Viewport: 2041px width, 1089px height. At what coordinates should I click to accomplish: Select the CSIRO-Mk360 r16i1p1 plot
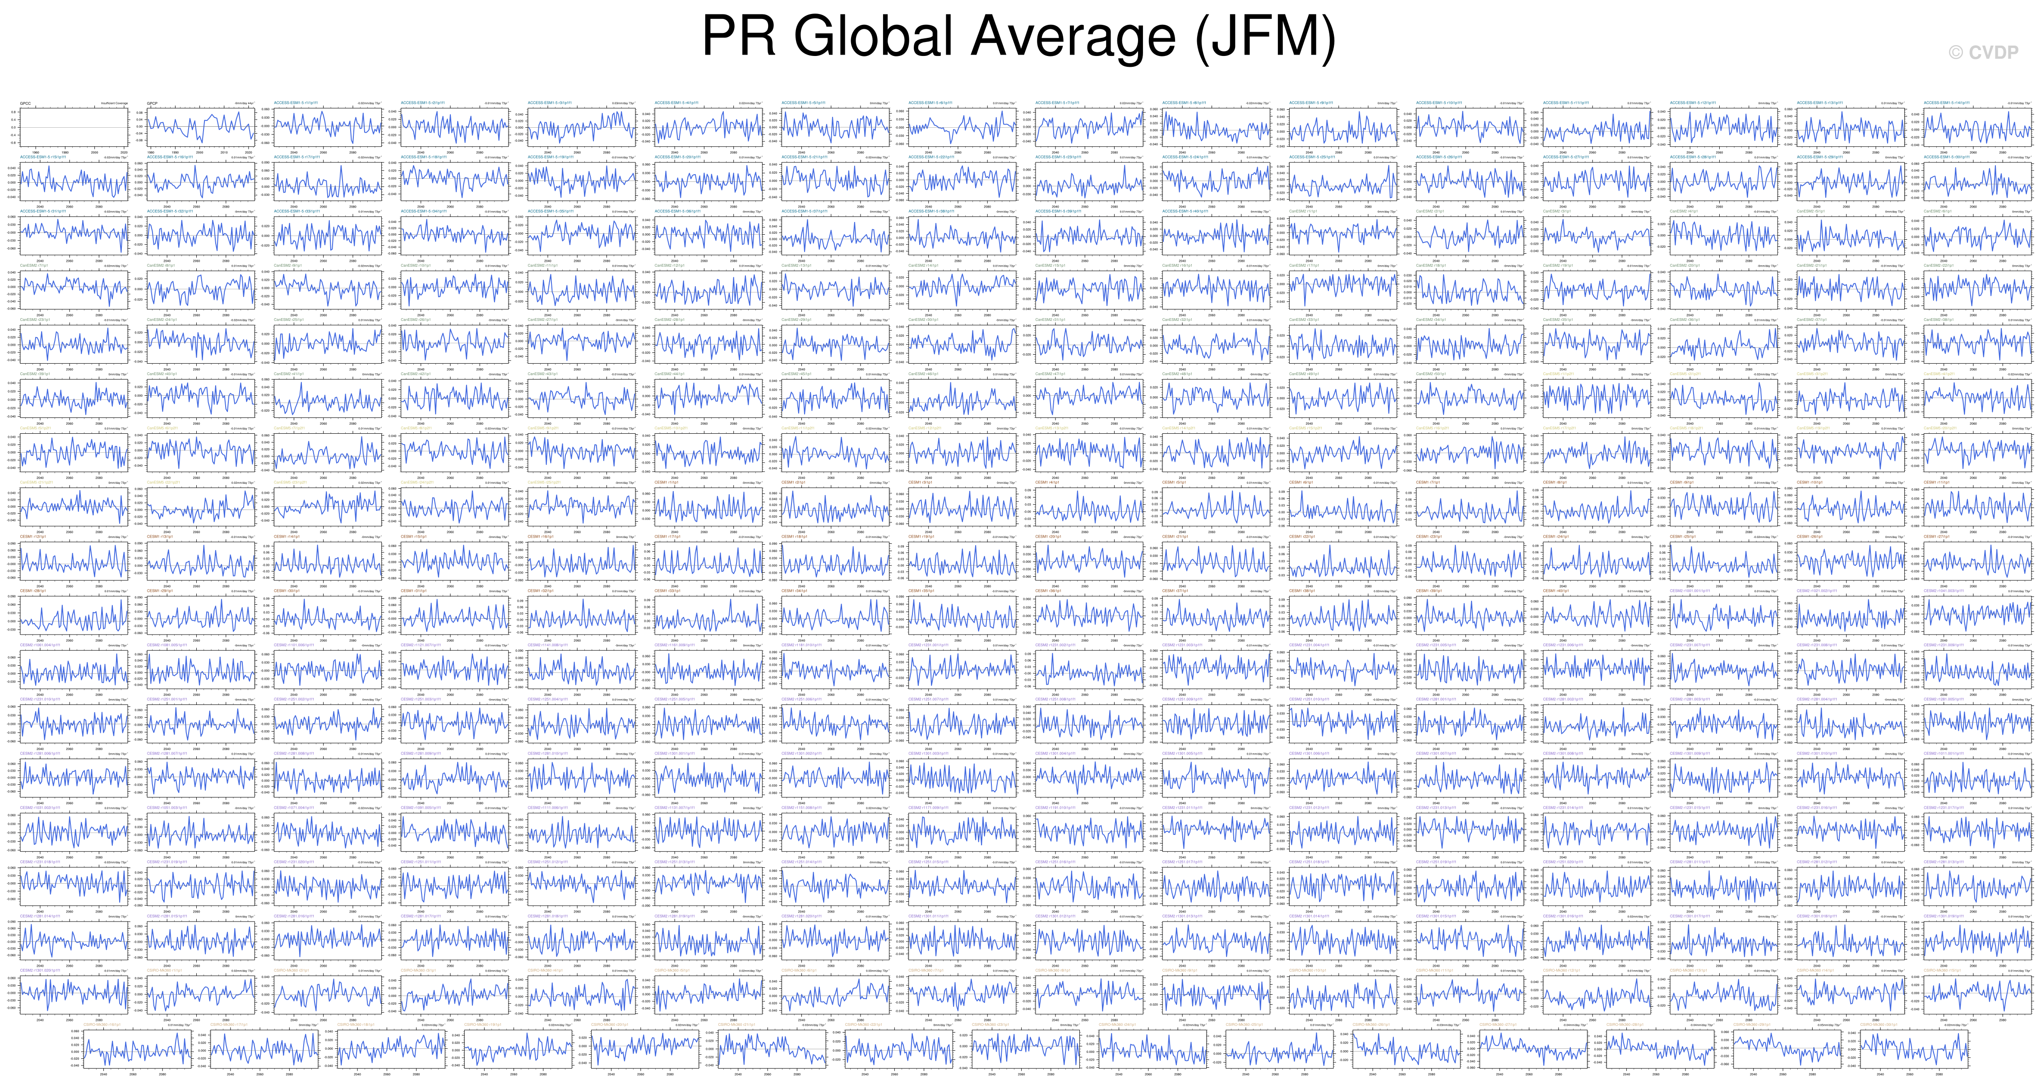137,1049
